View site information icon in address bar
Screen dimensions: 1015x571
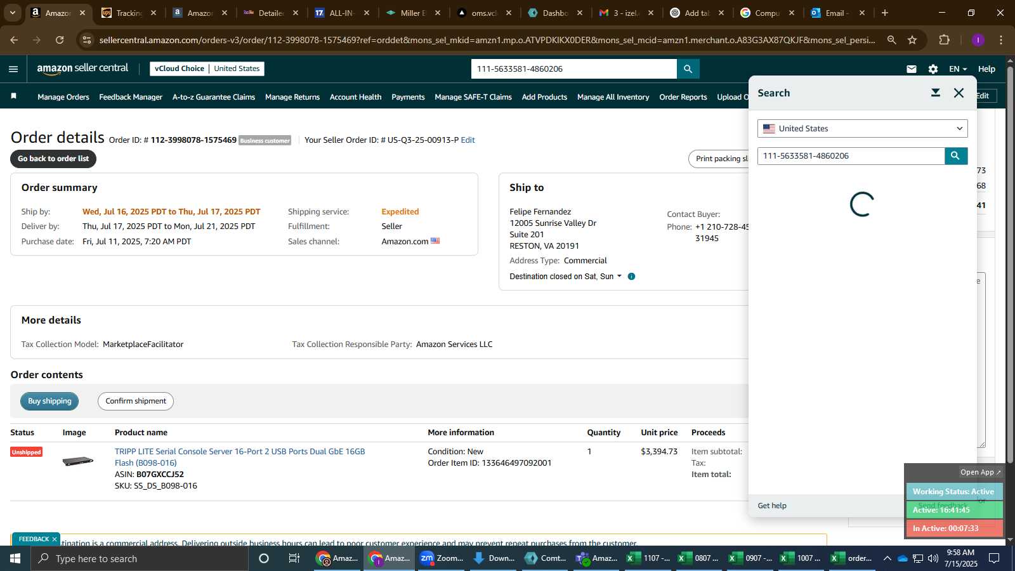pos(87,40)
